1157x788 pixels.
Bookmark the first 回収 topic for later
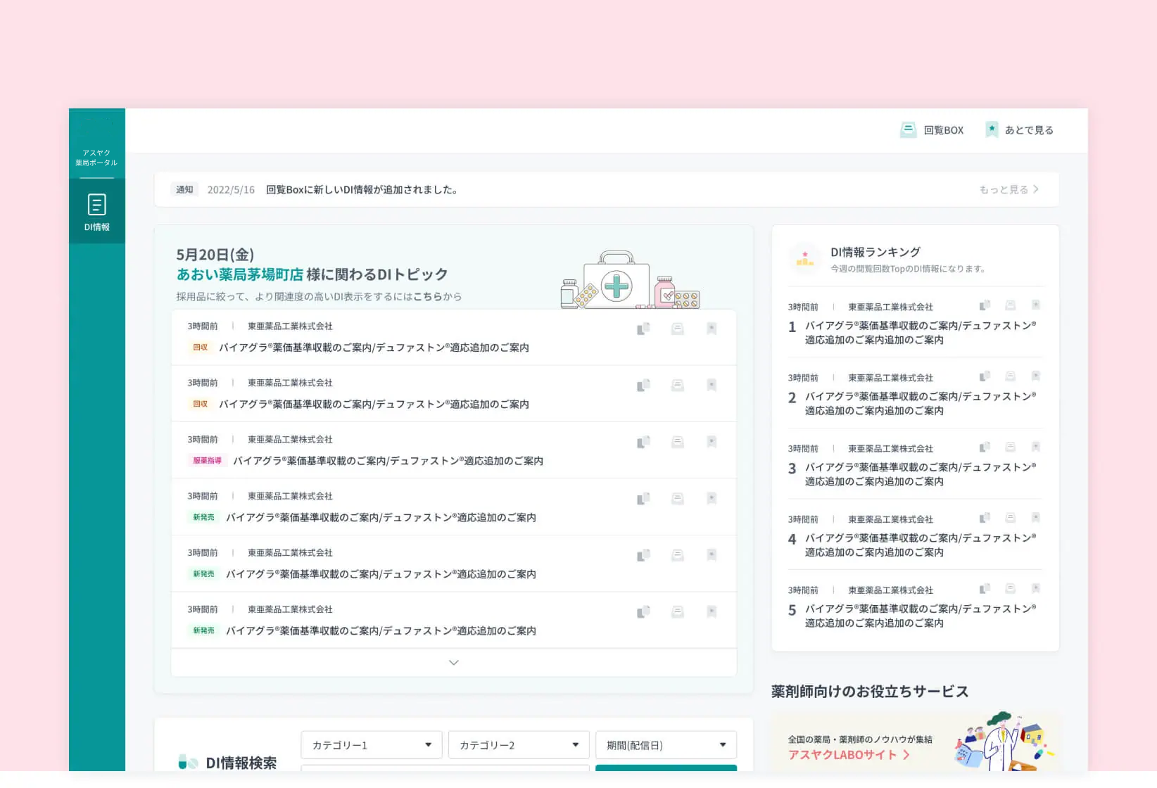(x=712, y=329)
